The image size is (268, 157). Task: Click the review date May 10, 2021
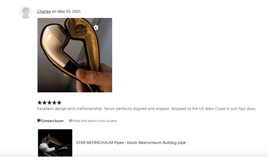(69, 11)
